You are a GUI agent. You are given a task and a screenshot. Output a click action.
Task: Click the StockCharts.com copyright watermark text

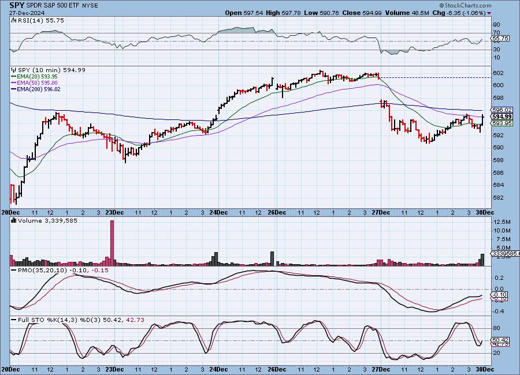pos(466,5)
